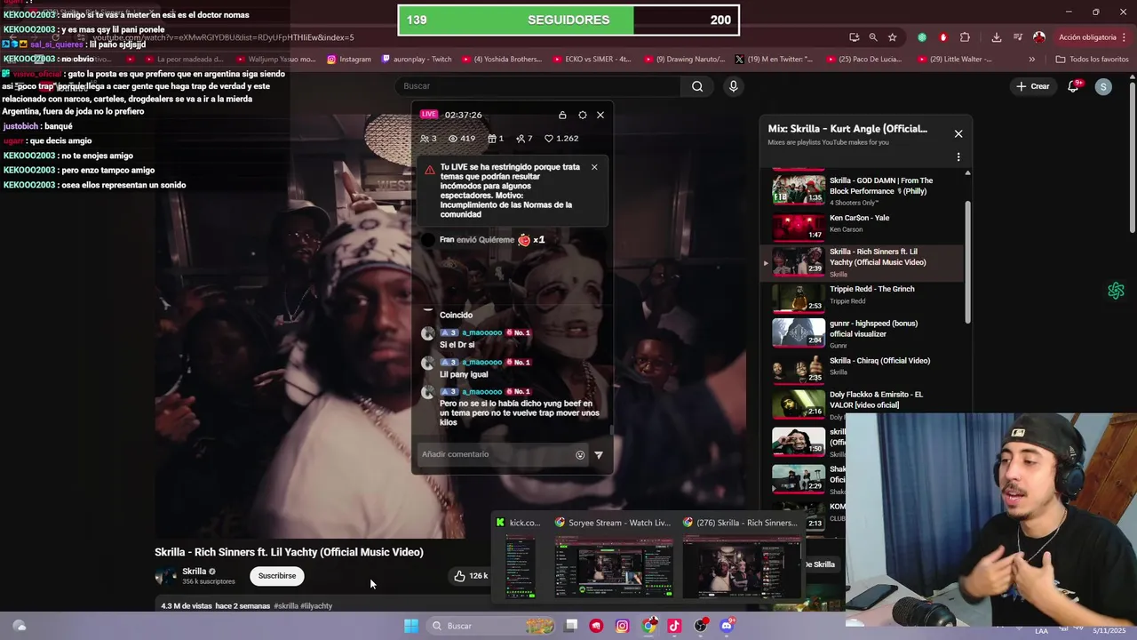Image resolution: width=1137 pixels, height=640 pixels.
Task: Type in the YouTube Buscar search field
Action: [x=538, y=86]
